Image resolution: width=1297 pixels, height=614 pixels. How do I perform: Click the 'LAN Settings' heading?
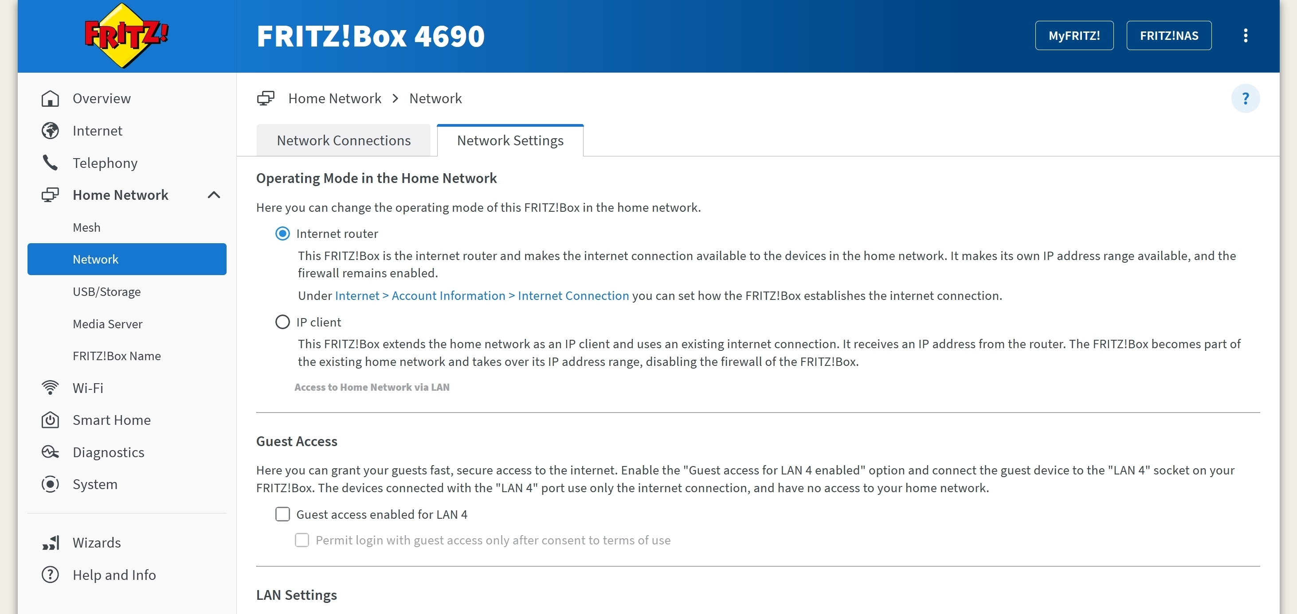(x=297, y=595)
